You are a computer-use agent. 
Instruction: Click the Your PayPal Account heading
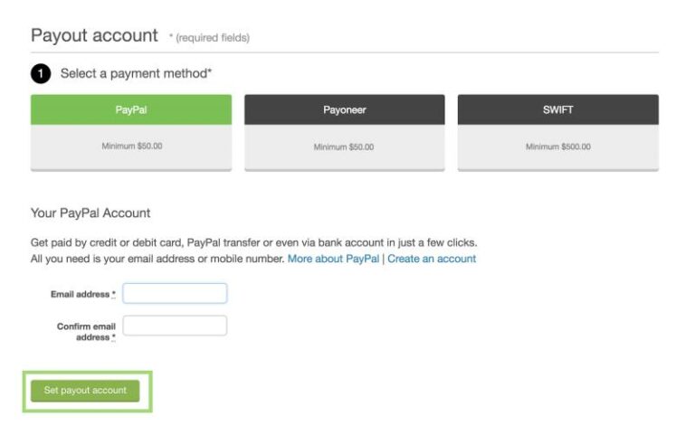[x=90, y=213]
